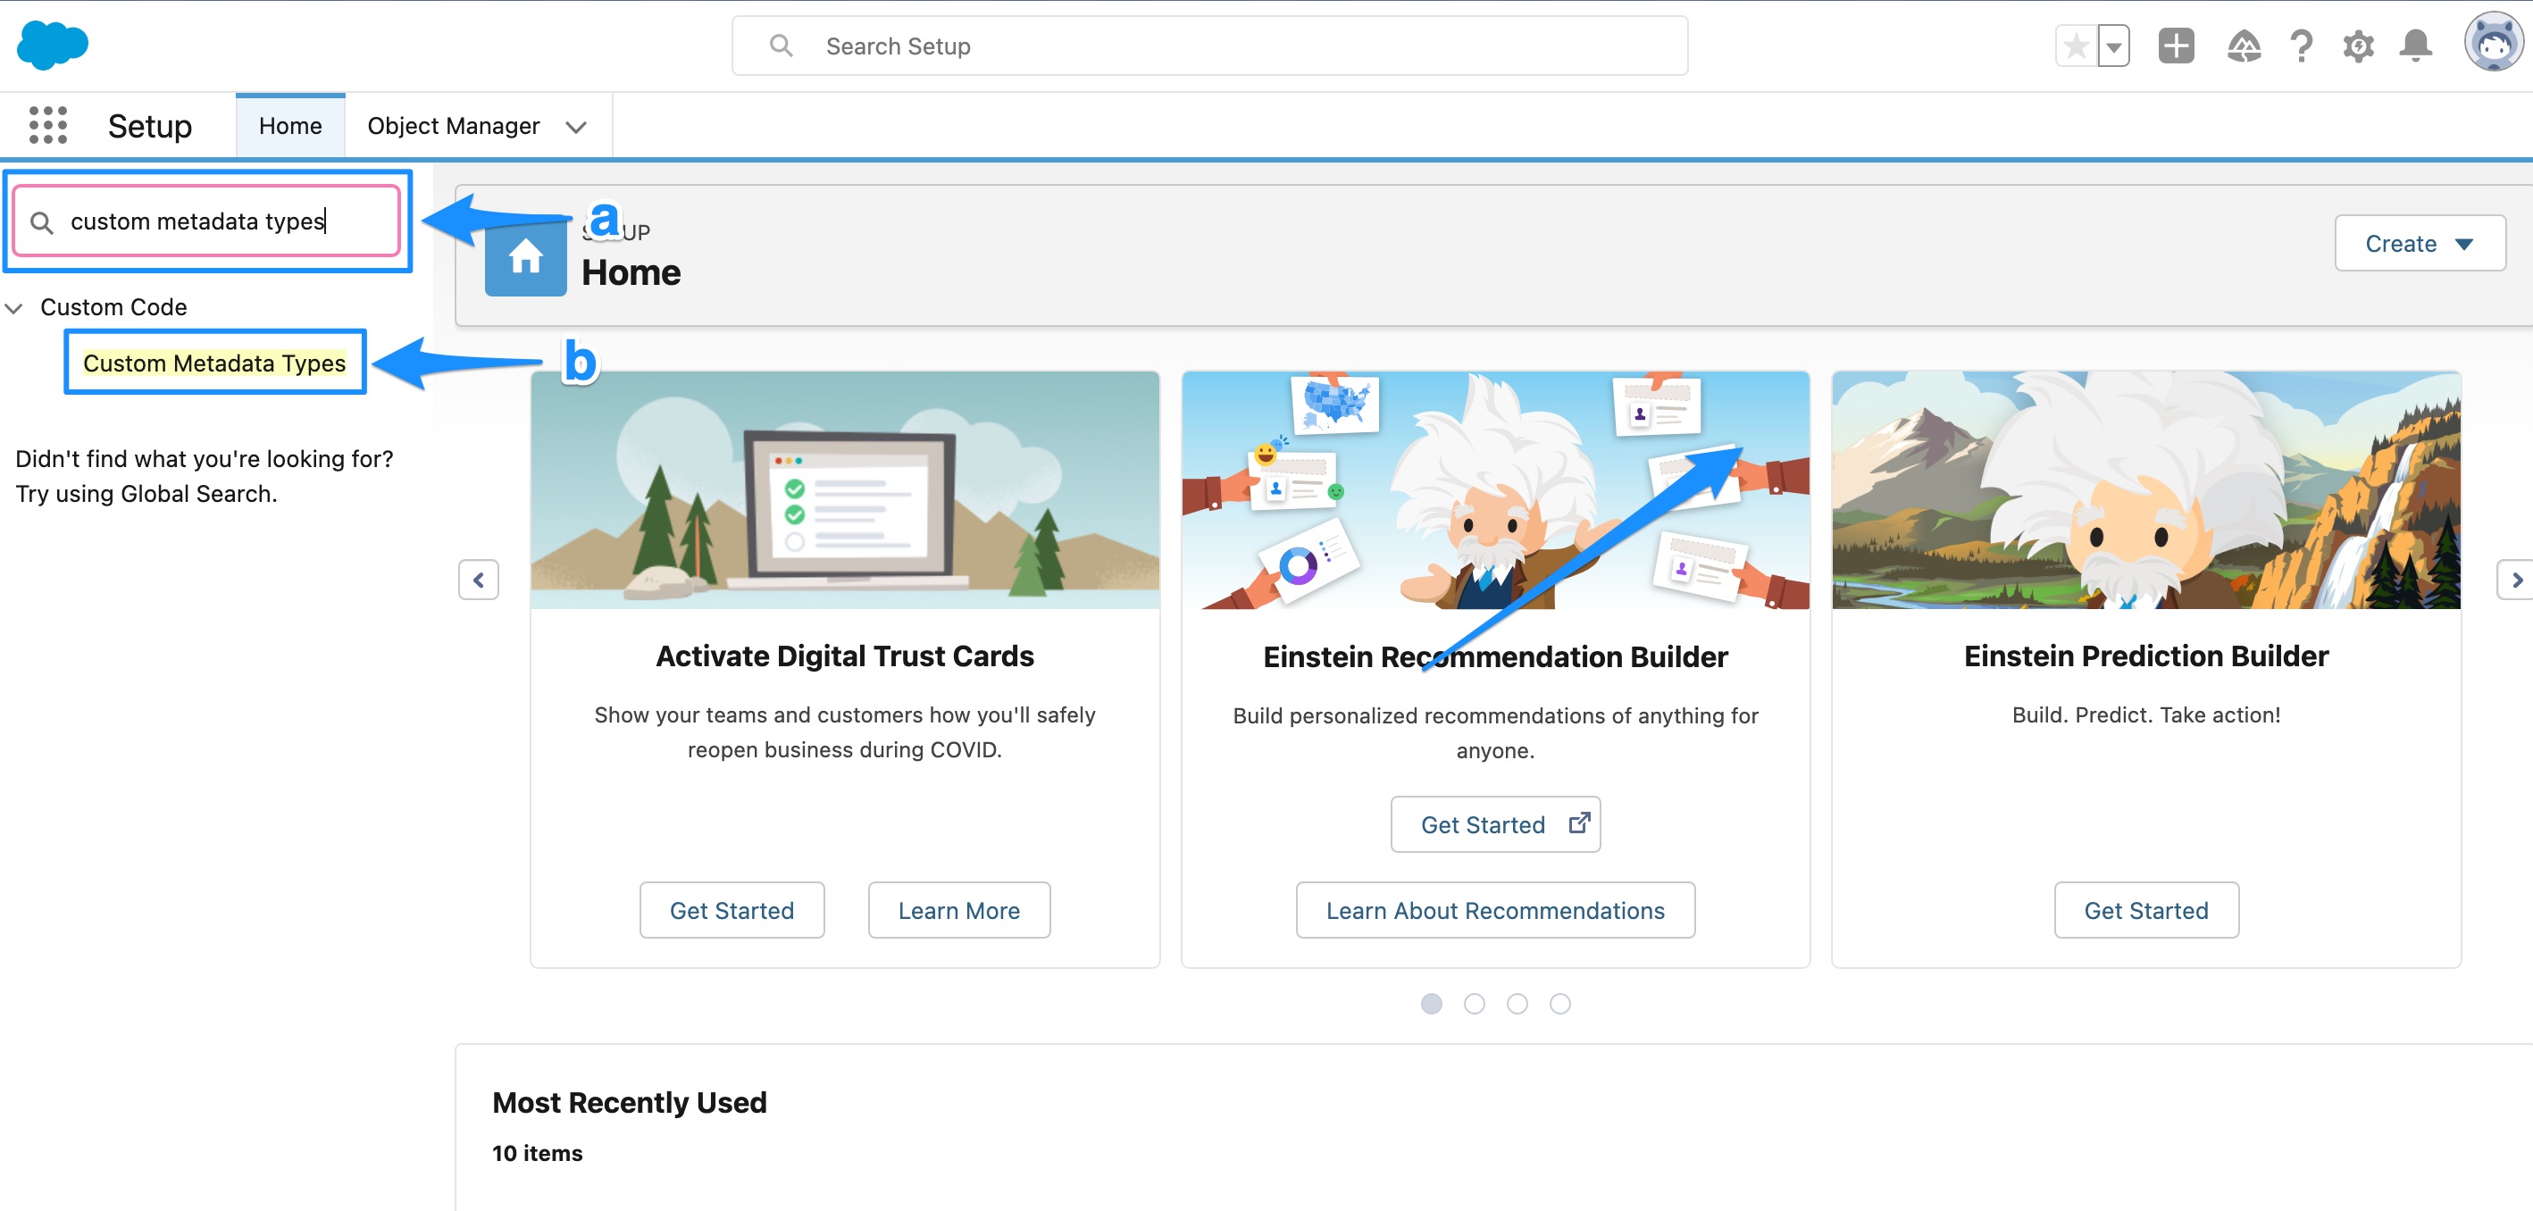Favorite this page with the star icon
This screenshot has width=2533, height=1211.
[x=2077, y=46]
